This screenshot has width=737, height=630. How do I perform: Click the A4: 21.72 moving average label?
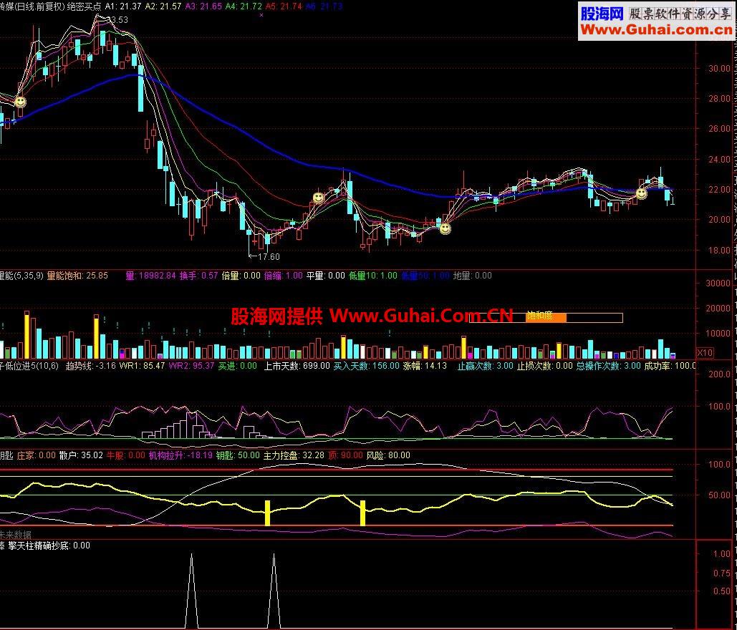(244, 6)
